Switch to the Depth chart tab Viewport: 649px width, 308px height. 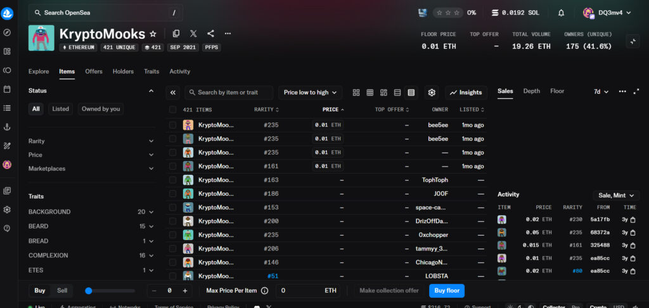(531, 91)
